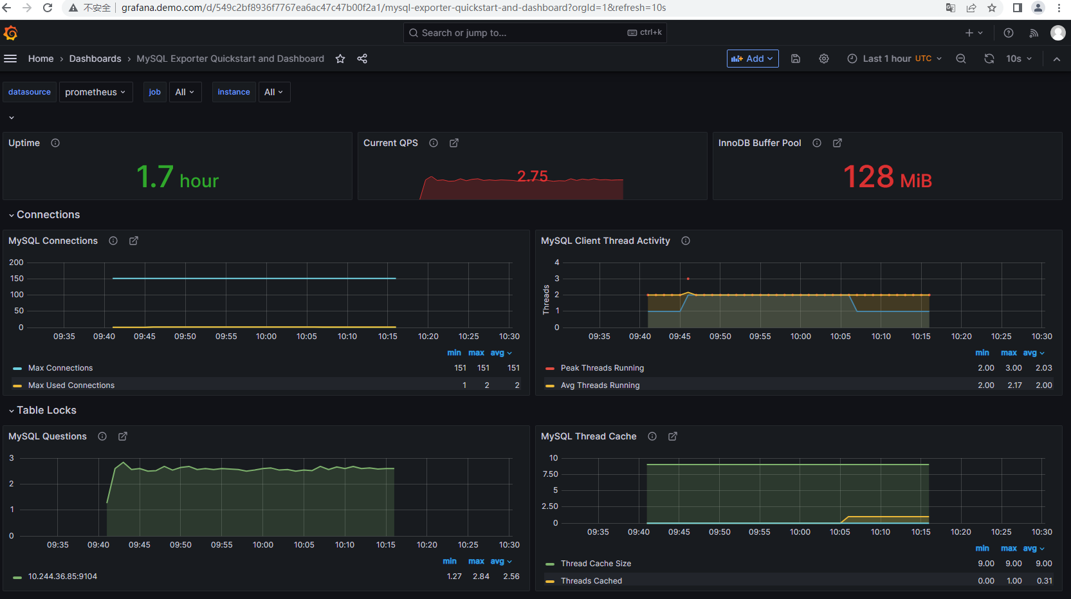The image size is (1071, 599).
Task: Open browser side panel icon
Action: (1018, 8)
